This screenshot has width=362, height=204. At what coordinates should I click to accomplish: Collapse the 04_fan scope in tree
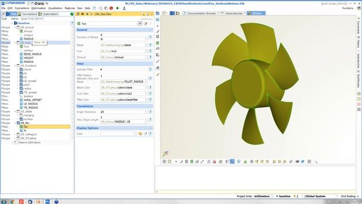pos(15,123)
